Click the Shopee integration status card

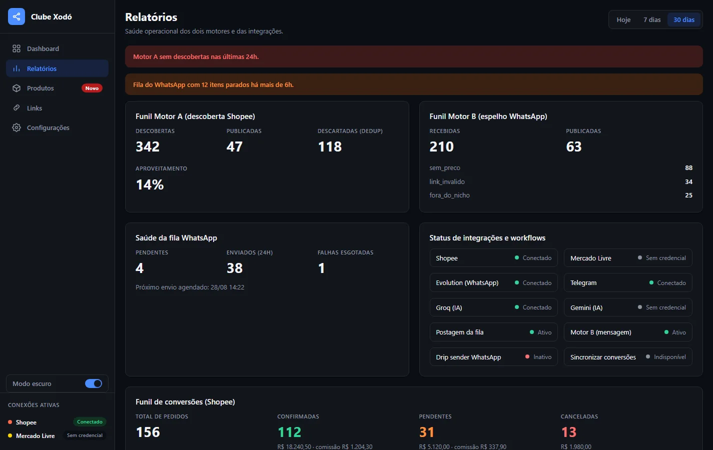click(493, 258)
